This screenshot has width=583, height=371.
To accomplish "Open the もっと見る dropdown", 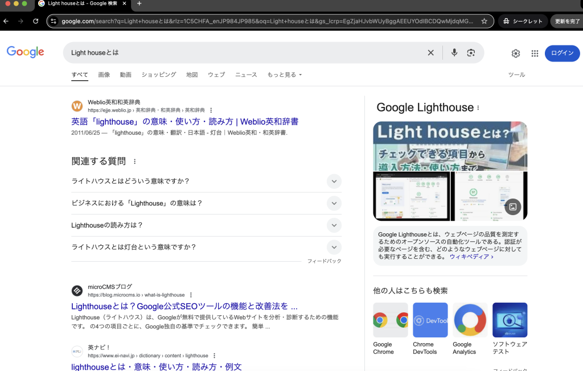I will [x=284, y=75].
